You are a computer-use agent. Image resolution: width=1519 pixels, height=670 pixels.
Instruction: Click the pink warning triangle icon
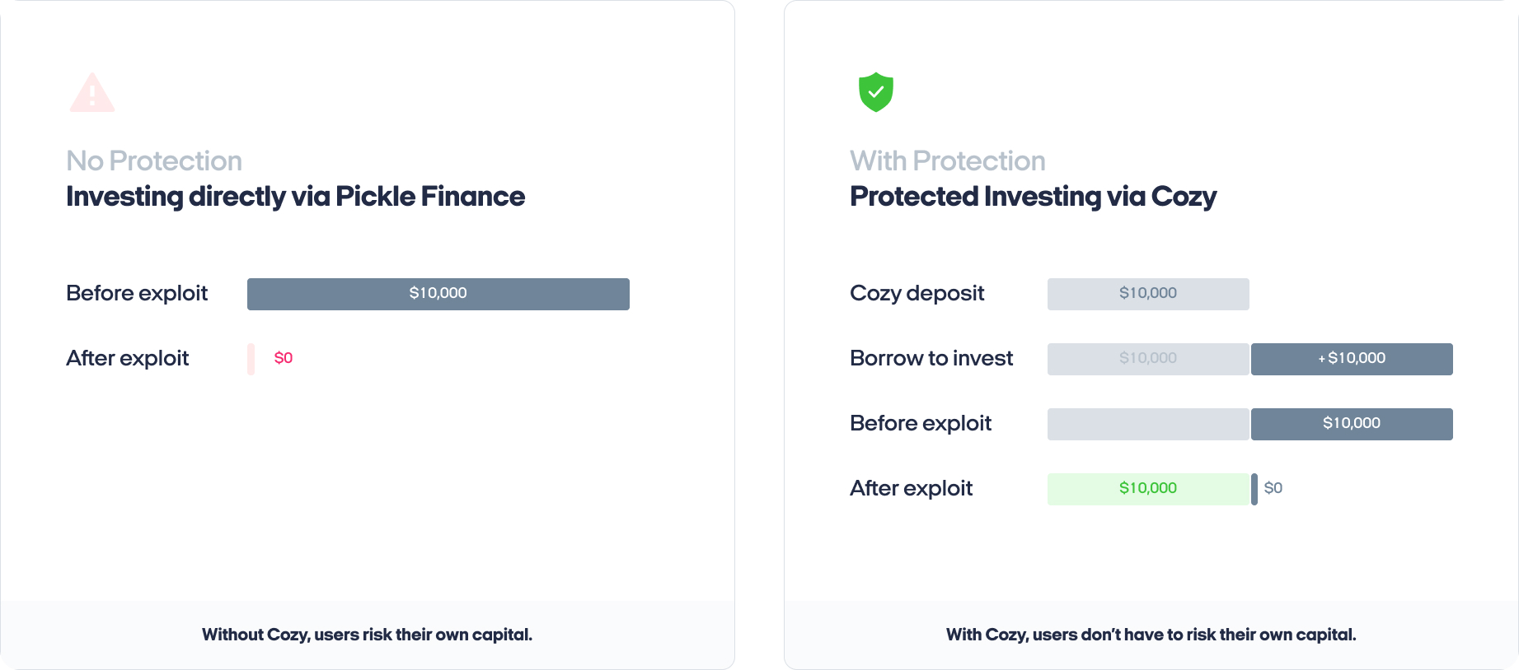click(x=92, y=92)
